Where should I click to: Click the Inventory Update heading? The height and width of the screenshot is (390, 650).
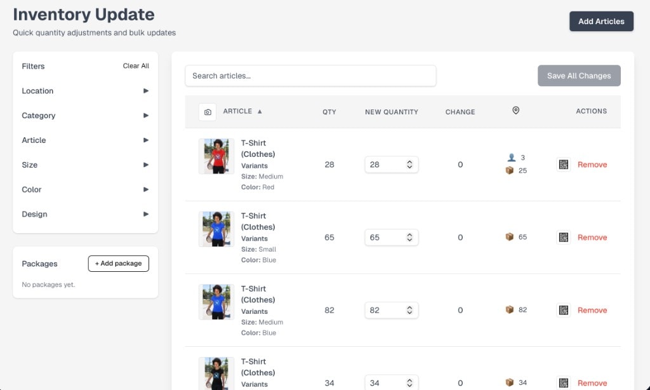pos(84,15)
